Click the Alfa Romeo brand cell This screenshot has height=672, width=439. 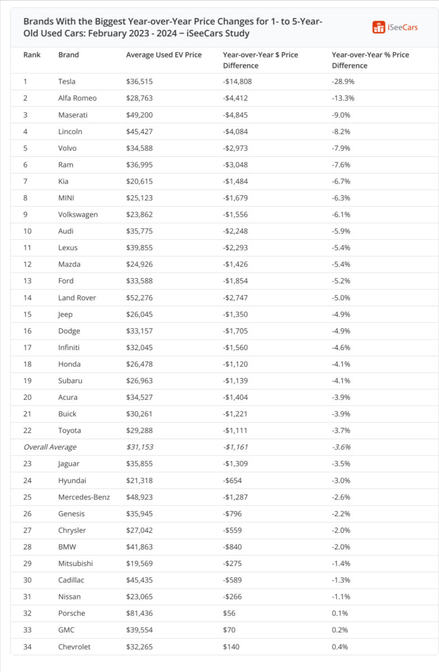pyautogui.click(x=77, y=98)
